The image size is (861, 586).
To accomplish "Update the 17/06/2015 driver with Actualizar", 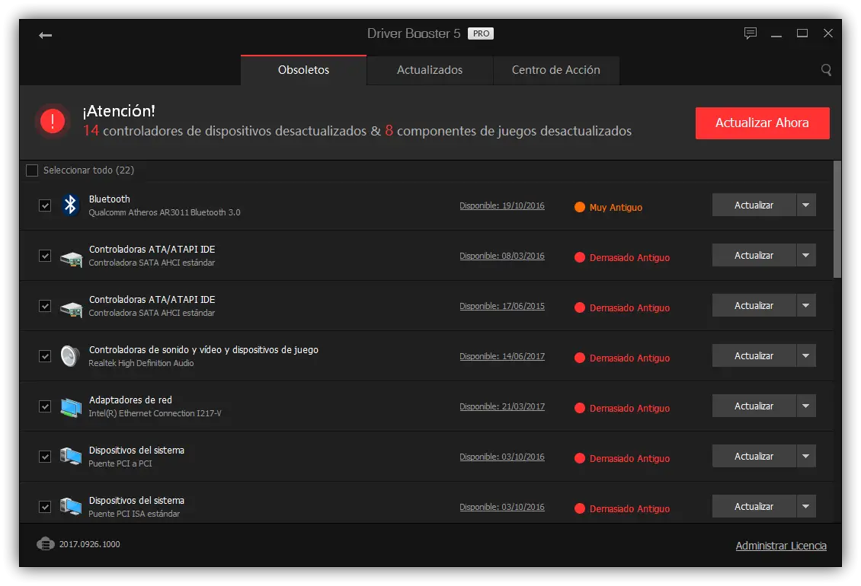I will pyautogui.click(x=754, y=305).
